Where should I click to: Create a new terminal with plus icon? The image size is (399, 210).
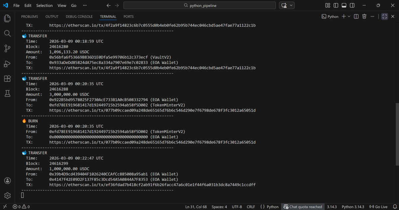[x=344, y=16]
